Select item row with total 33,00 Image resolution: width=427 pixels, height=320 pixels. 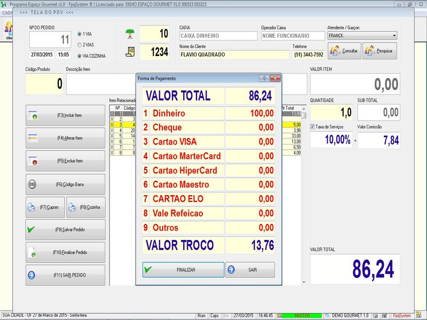[291, 136]
